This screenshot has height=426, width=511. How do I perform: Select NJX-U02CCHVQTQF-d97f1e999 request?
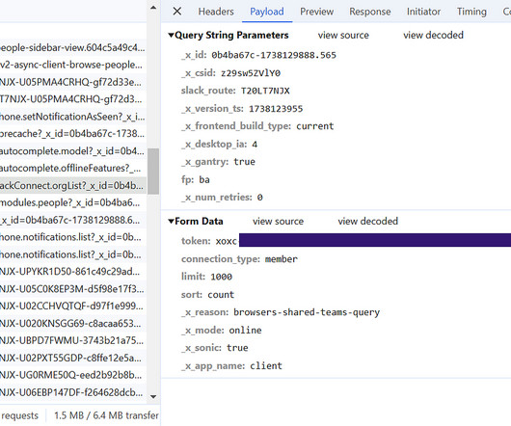[72, 306]
